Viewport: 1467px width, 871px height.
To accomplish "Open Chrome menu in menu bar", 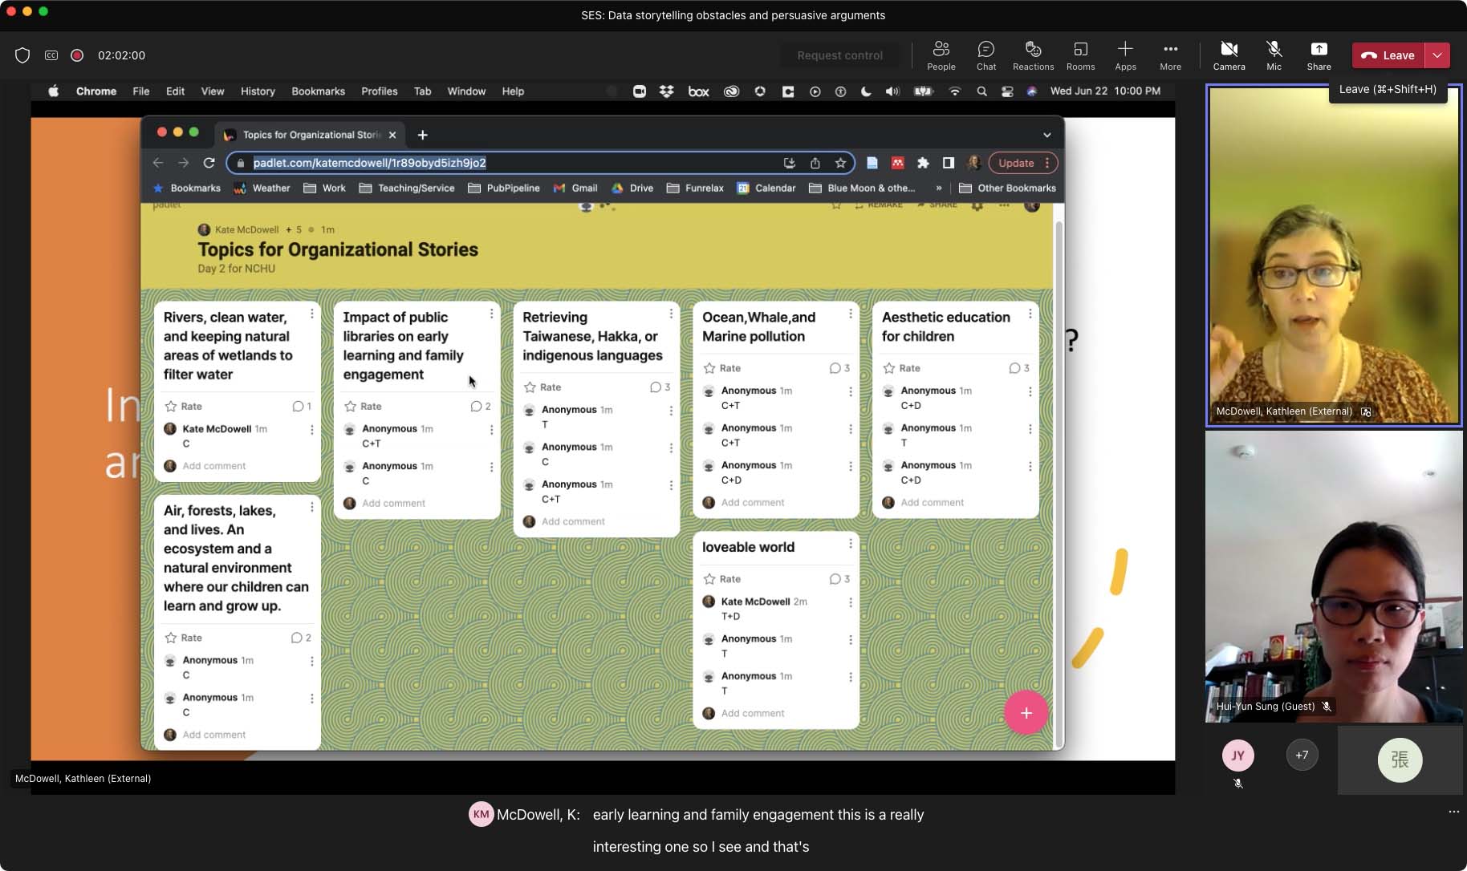I will point(96,91).
